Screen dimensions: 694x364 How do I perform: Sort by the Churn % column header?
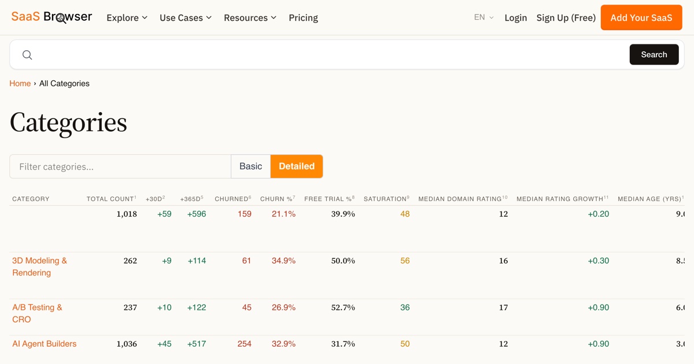[x=278, y=199]
